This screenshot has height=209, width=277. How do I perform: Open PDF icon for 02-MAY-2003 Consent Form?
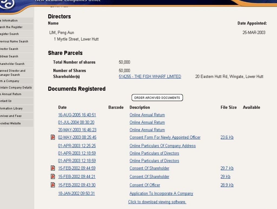53,137
